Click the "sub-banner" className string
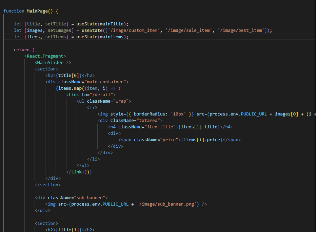The width and height of the screenshot is (316, 232). coord(90,198)
